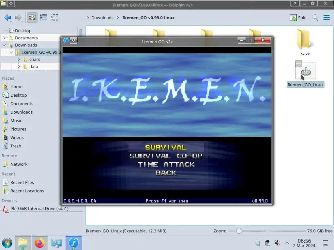The image size is (334, 250).
Task: Toggle Ikemen GO window on all desktops
Action: coord(73,40)
